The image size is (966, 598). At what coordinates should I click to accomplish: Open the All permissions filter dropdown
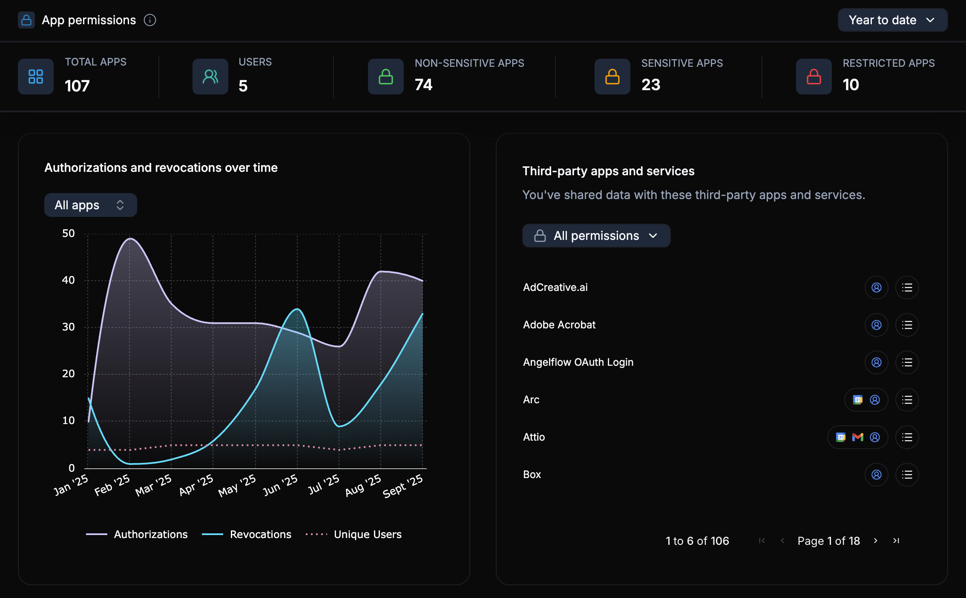click(596, 235)
